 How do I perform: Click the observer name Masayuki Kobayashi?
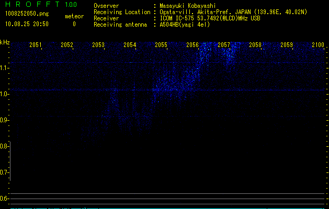click(188, 6)
